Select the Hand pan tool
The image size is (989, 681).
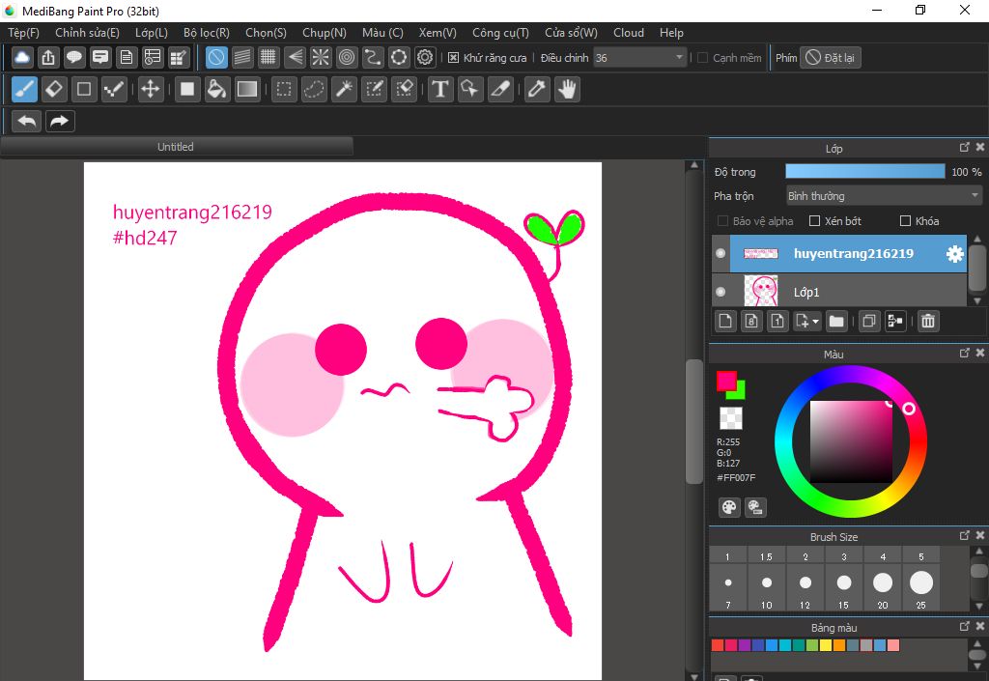567,90
